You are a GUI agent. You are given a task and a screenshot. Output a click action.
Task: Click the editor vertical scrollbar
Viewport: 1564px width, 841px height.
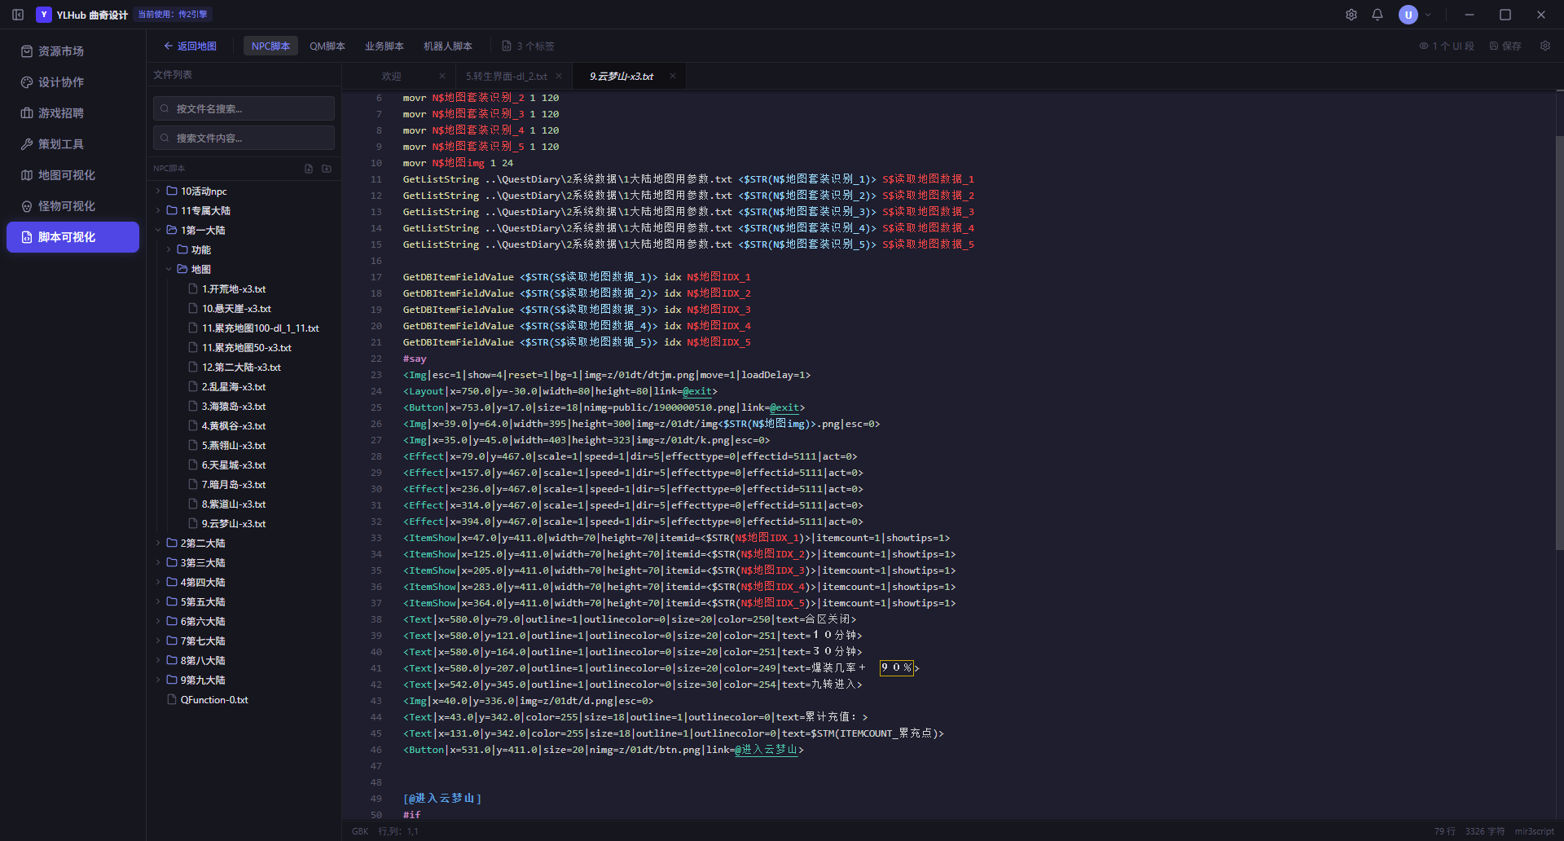[1559, 342]
